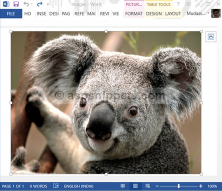
Task: Click the PAGE 1 OF 1 status indicator
Action: [13, 186]
